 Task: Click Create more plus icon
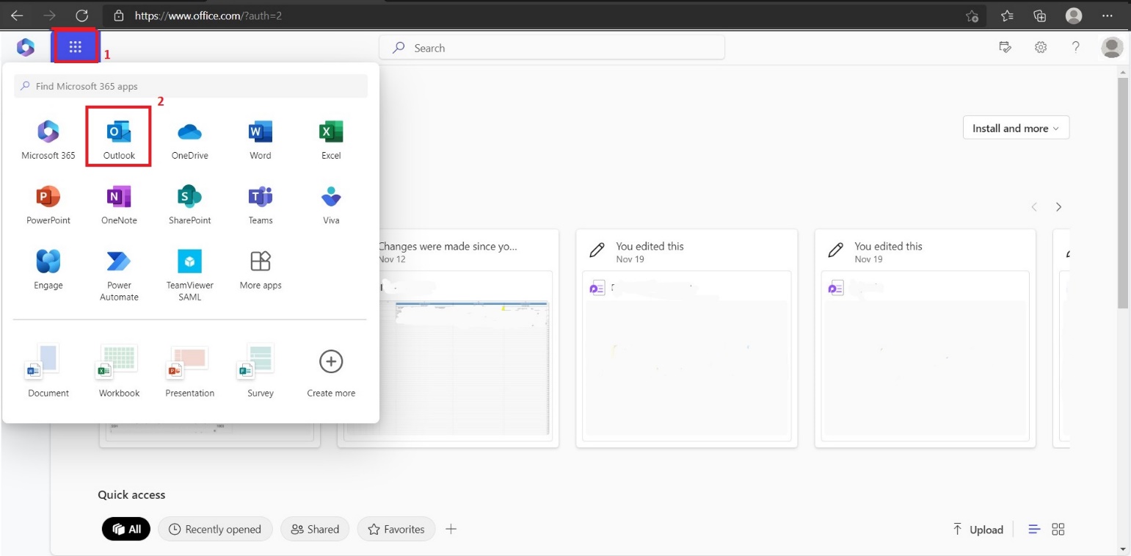[x=331, y=361]
